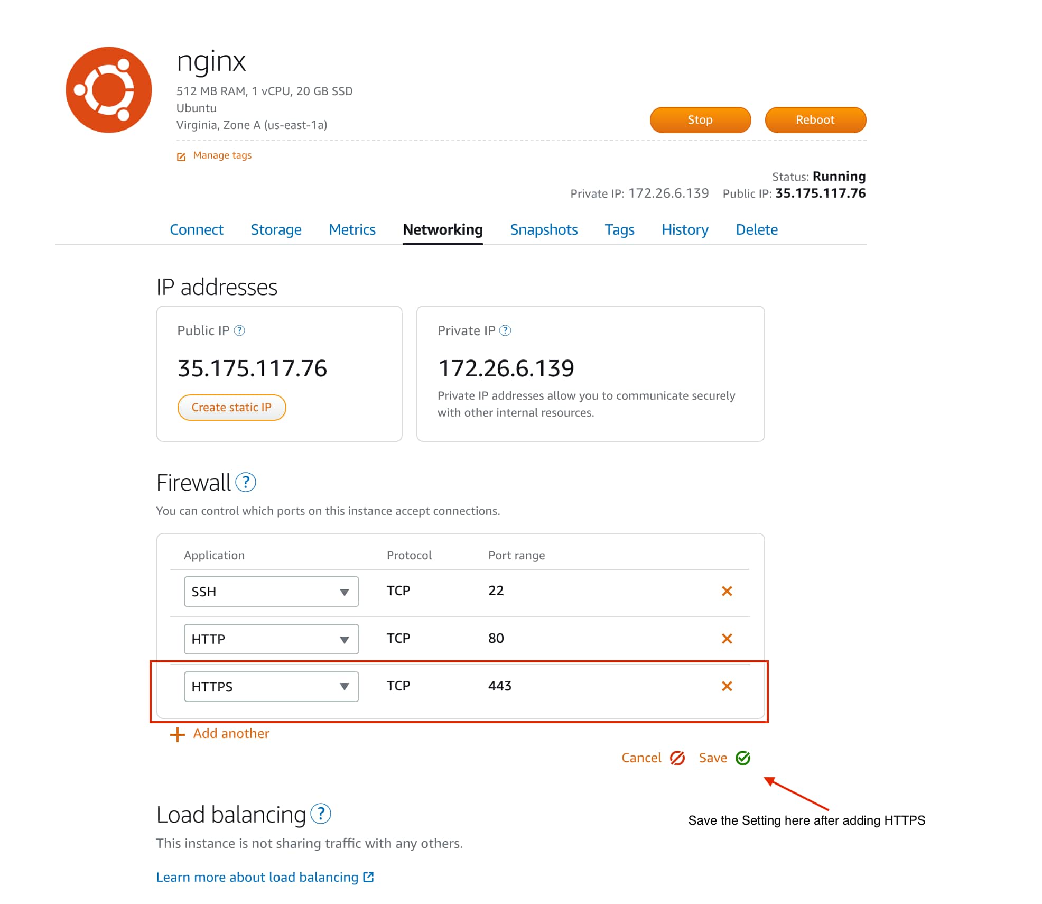Image resolution: width=1042 pixels, height=904 pixels.
Task: Select the 172.26.6.139 private IP in card
Action: (506, 368)
